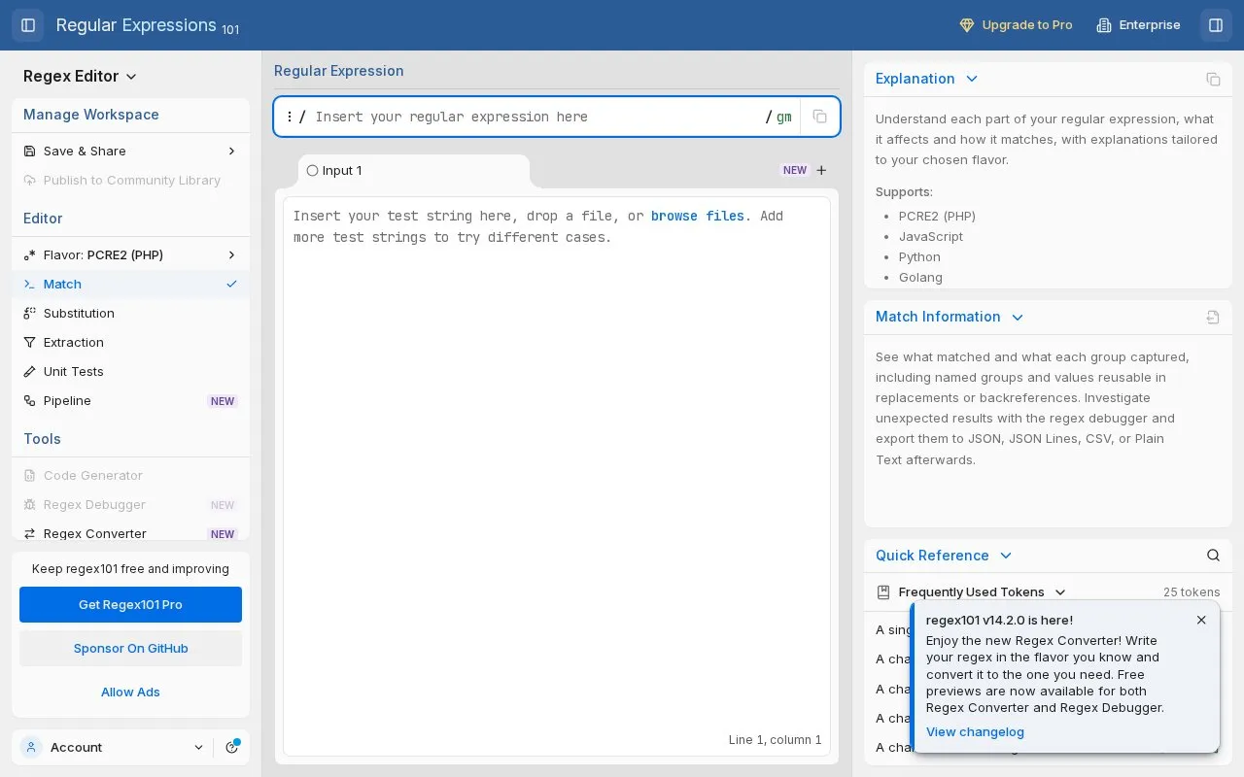Expand the Regex Editor dropdown

81,76
